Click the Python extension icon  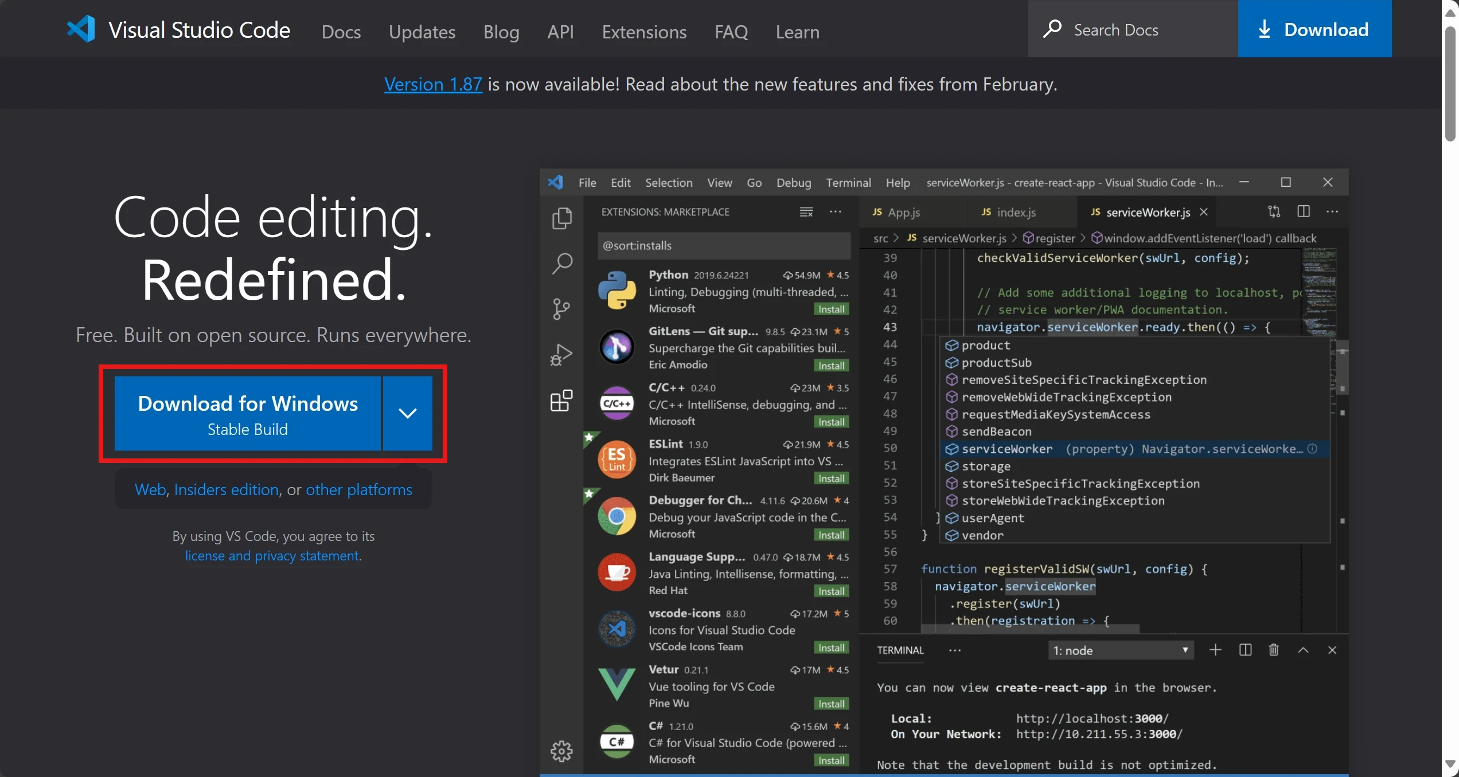coord(617,291)
